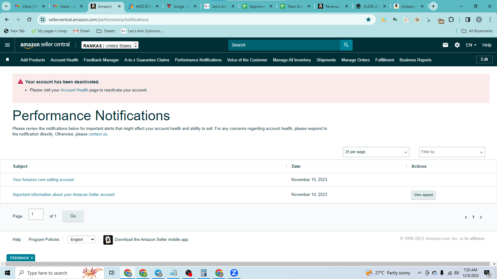Open Add Products menu item
Viewport: 497px width, 279px height.
tap(33, 60)
